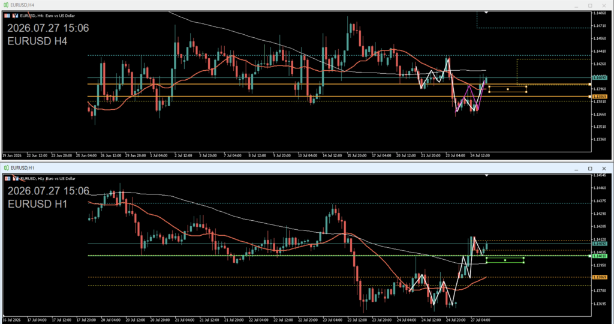Click the 1.13695 level on the H1 price axis

pyautogui.click(x=600, y=304)
